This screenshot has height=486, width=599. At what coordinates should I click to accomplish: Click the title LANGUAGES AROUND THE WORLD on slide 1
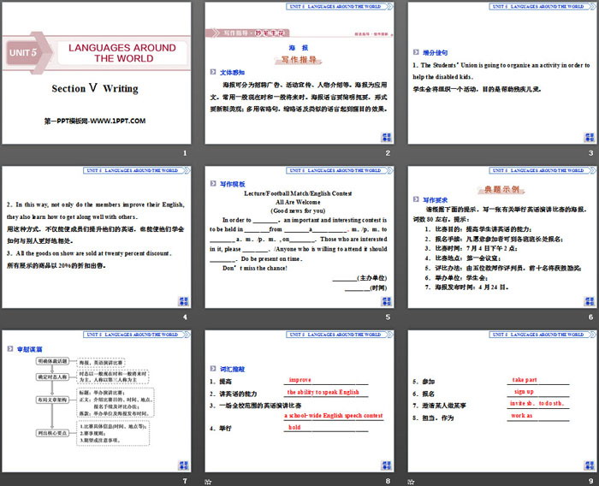point(122,53)
